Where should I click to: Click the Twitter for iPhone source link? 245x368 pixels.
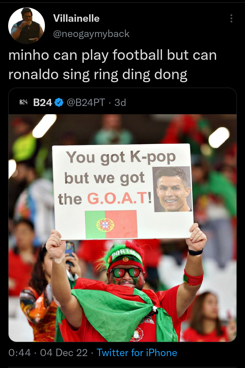(x=137, y=352)
